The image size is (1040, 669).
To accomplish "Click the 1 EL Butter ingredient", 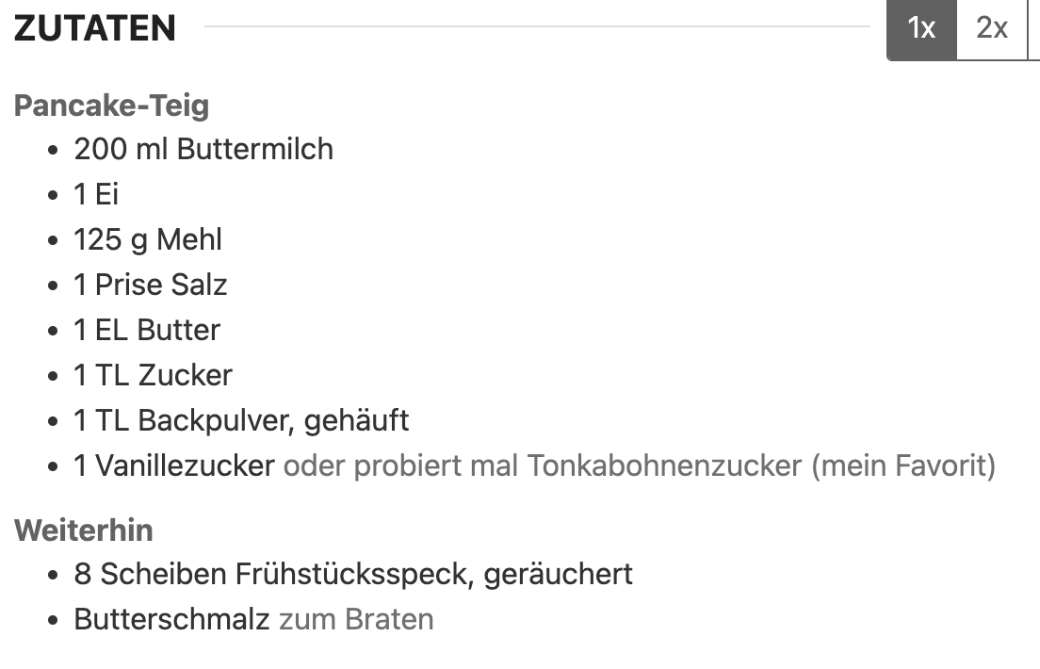I will point(147,330).
